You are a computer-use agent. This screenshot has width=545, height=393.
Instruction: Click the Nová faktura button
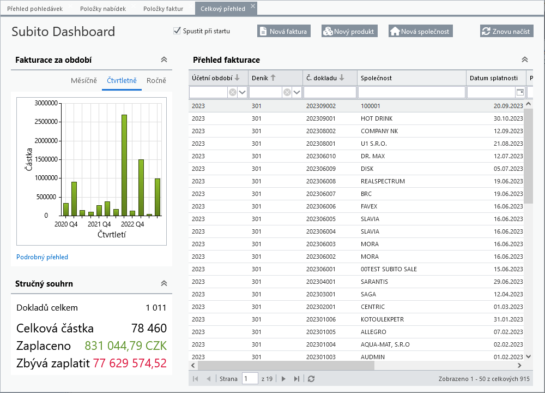click(x=283, y=31)
